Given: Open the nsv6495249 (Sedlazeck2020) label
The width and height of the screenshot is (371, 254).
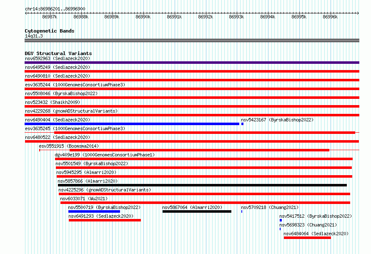Looking at the screenshot, I should pyautogui.click(x=58, y=67).
